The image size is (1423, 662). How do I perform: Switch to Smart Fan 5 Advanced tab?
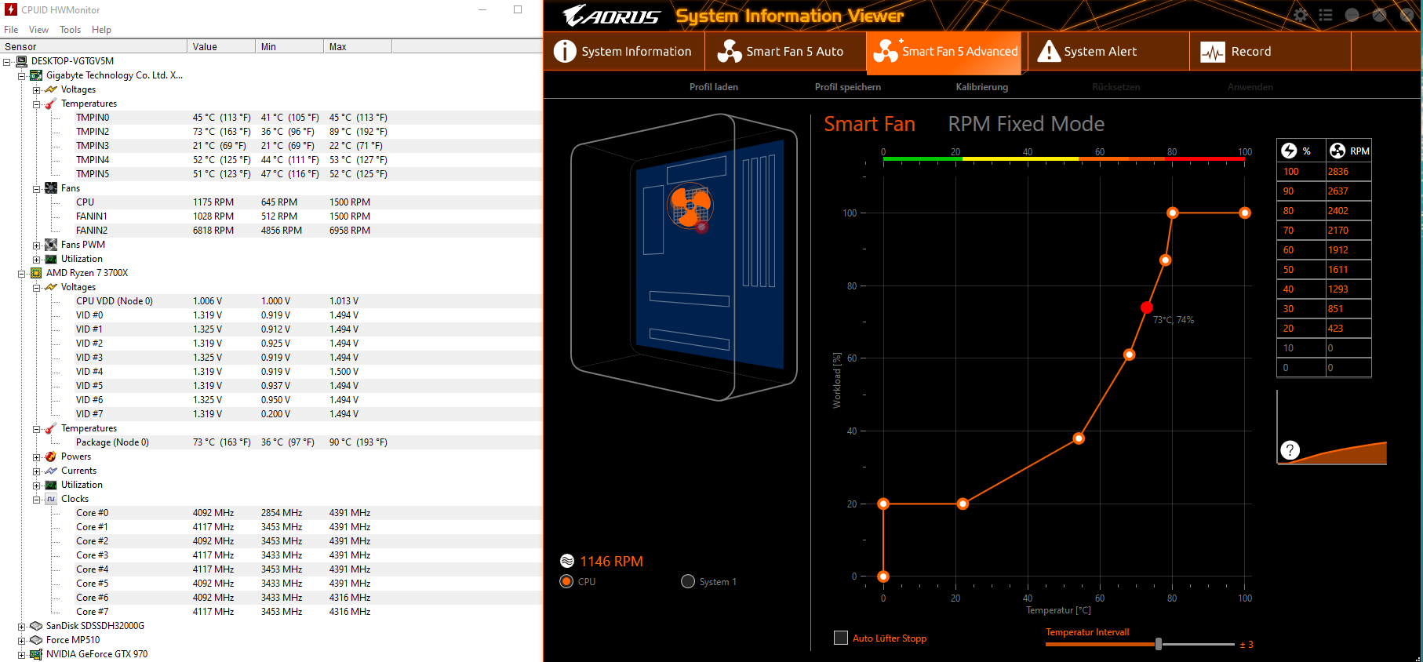click(944, 52)
